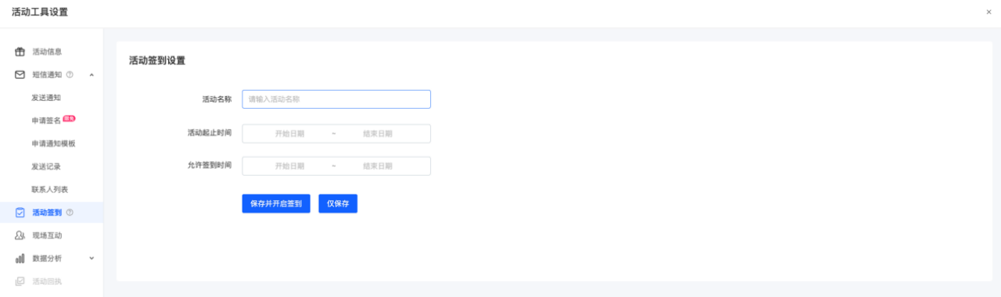Go to 发送记录 page
The height and width of the screenshot is (297, 1001).
click(46, 166)
